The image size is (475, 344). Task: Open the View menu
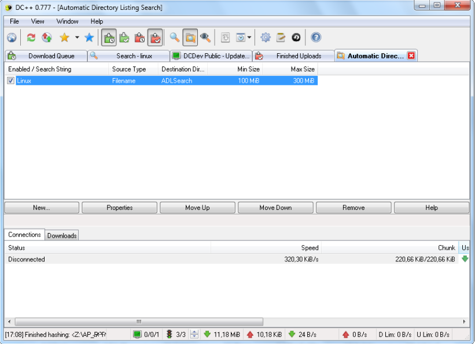pyautogui.click(x=38, y=21)
